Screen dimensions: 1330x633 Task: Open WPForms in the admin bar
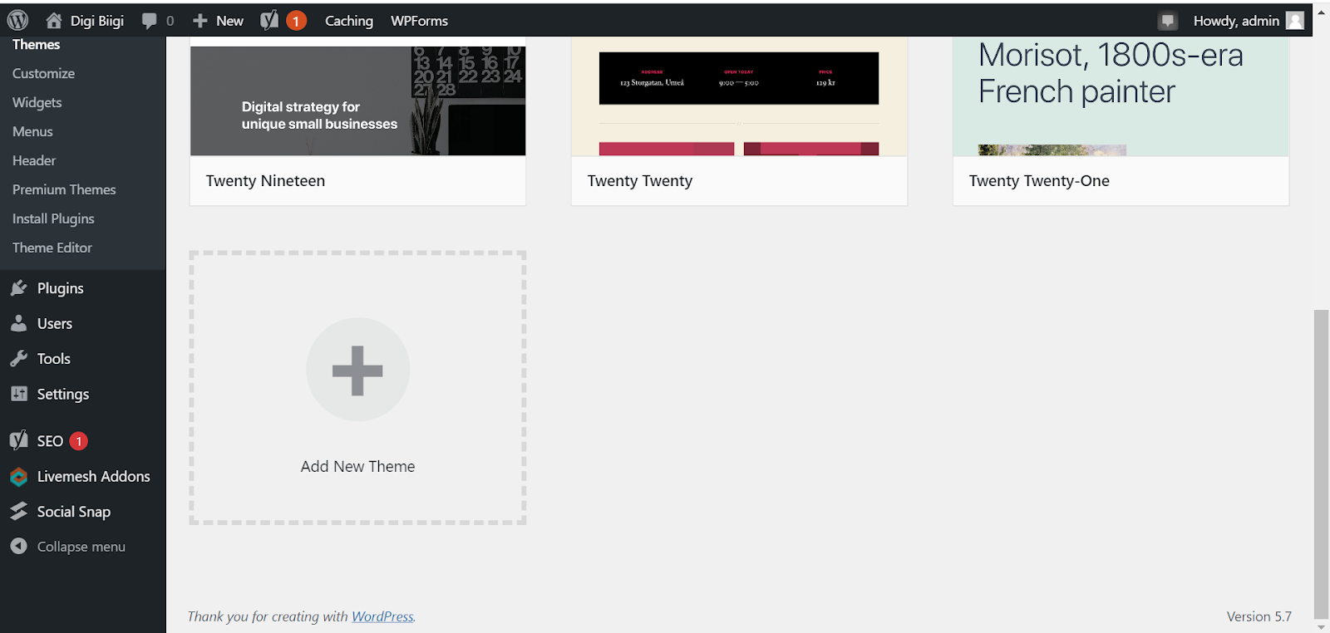pos(420,21)
